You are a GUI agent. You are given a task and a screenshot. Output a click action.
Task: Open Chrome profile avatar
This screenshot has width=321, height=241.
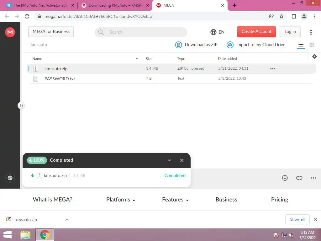304,16
